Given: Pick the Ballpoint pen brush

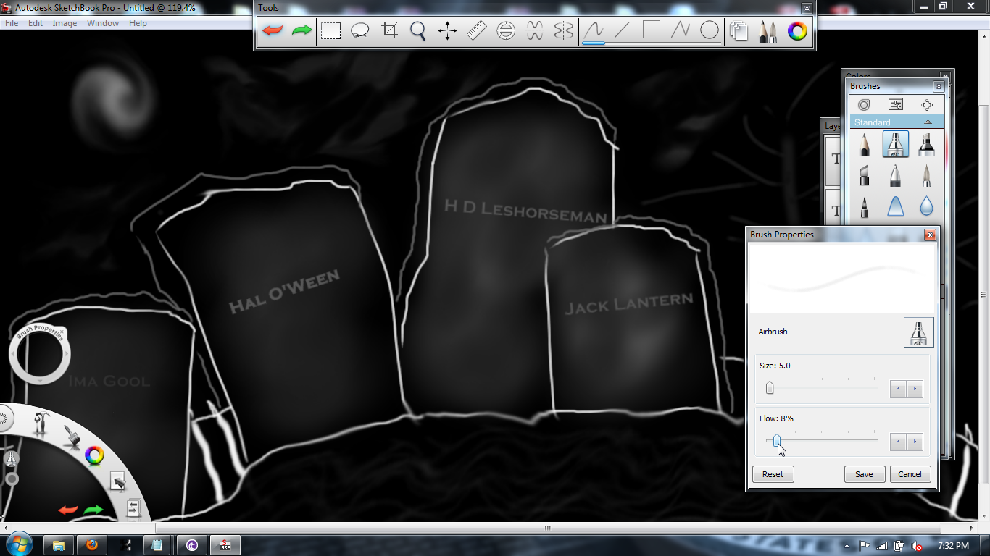Looking at the screenshot, I should tap(896, 175).
